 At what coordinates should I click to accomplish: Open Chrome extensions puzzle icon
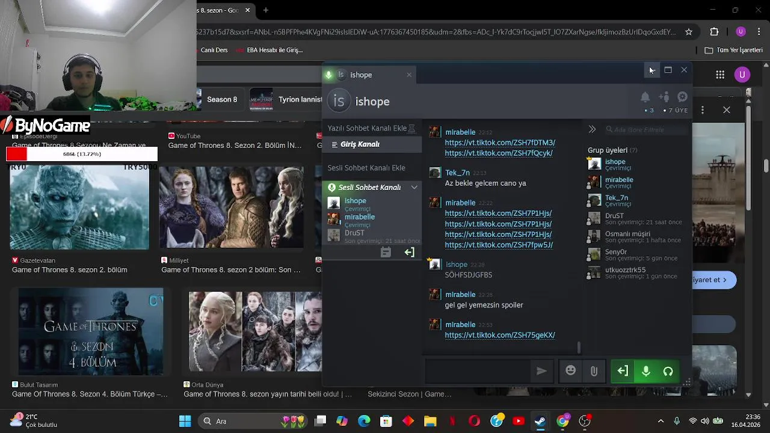click(714, 32)
